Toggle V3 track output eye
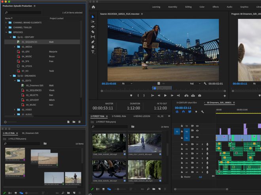 (x=197, y=126)
